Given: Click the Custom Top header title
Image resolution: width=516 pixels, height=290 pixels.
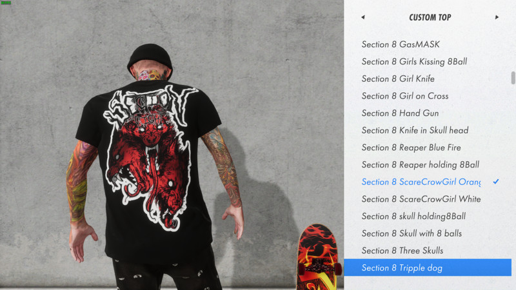Looking at the screenshot, I should pos(430,17).
